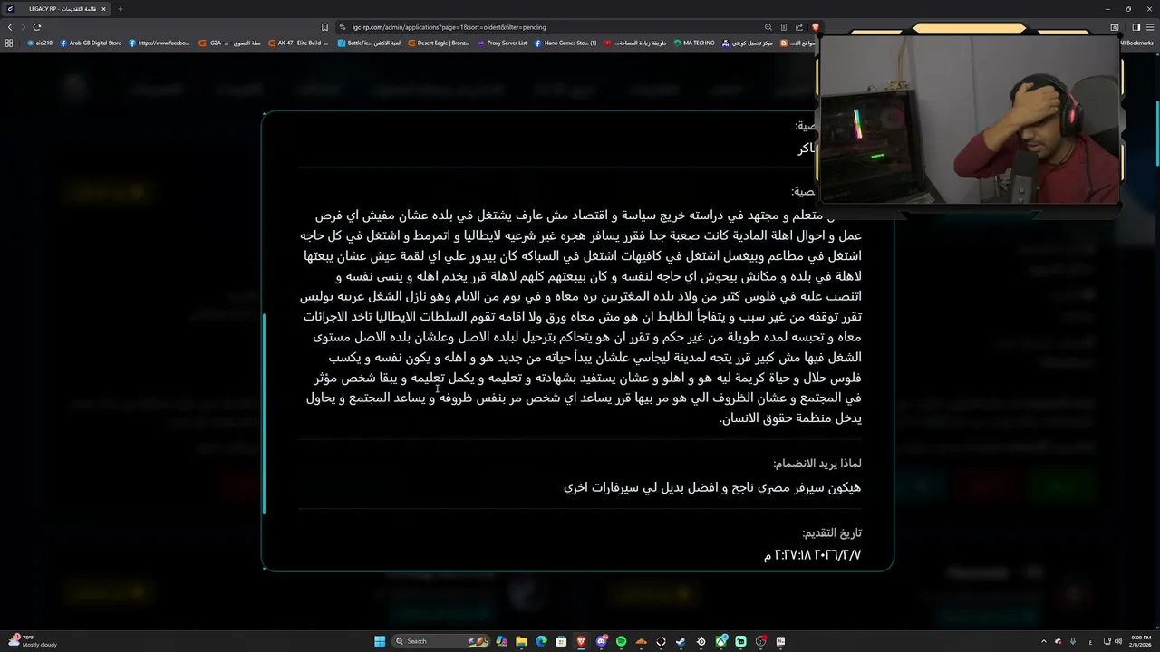The height and width of the screenshot is (652, 1160).
Task: Open Microsoft Store from the taskbar
Action: point(561,641)
